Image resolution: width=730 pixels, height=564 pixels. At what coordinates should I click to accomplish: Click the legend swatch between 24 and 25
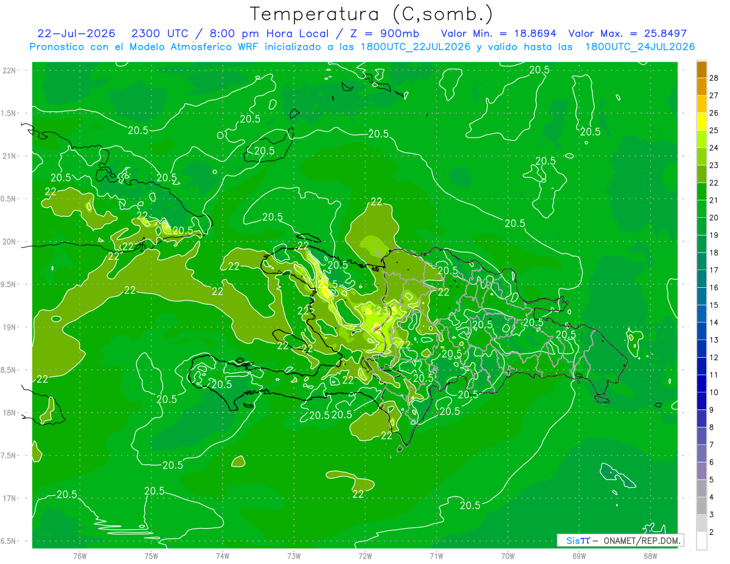pyautogui.click(x=701, y=139)
